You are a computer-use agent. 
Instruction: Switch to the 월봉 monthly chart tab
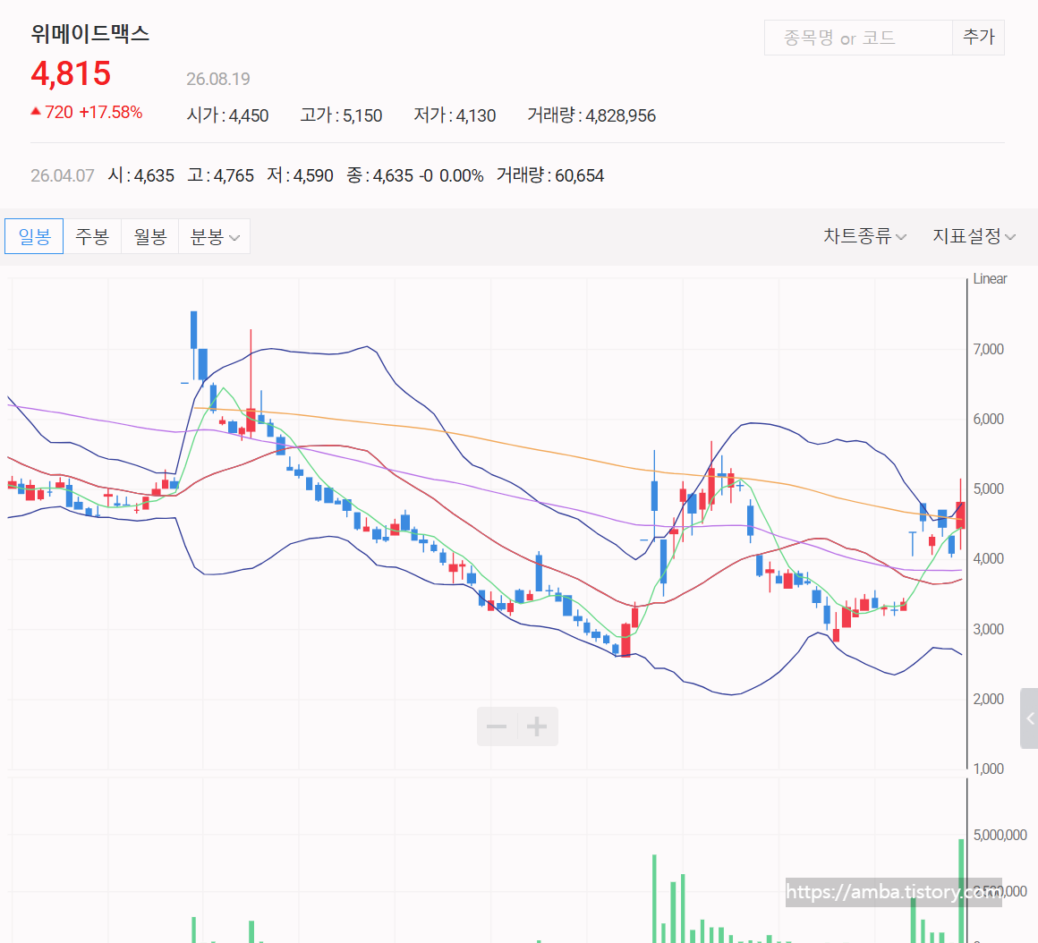(x=149, y=236)
